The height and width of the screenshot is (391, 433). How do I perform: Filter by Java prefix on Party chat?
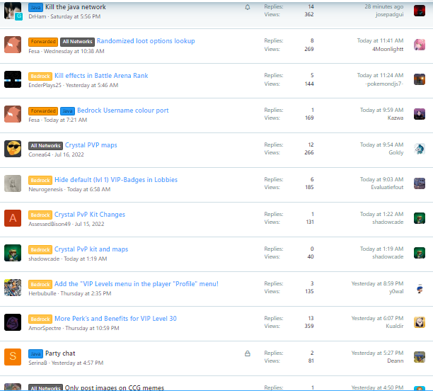35,354
